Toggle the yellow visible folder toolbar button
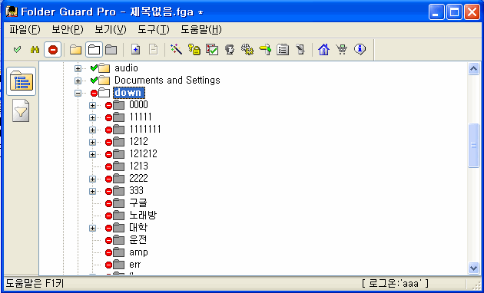 click(x=75, y=50)
